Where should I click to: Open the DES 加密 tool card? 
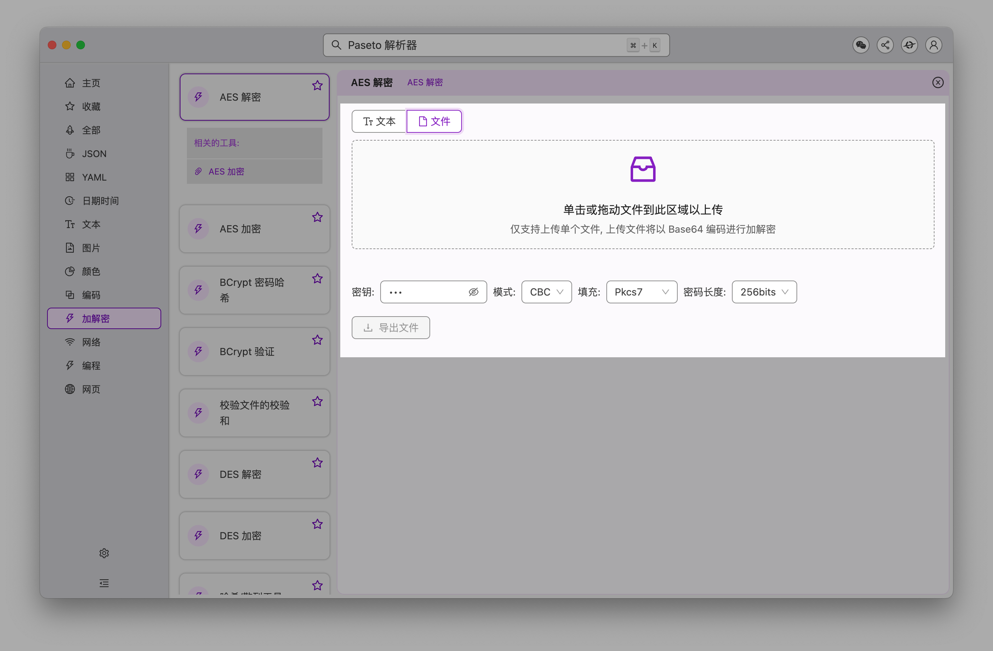pos(255,536)
